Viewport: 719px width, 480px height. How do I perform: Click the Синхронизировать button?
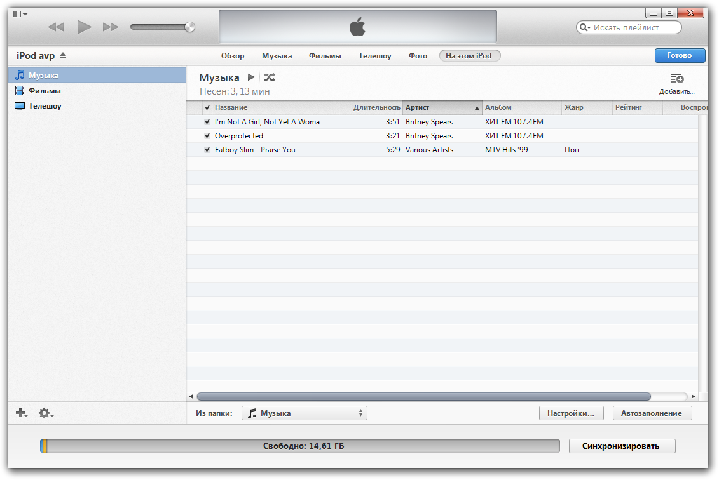621,446
